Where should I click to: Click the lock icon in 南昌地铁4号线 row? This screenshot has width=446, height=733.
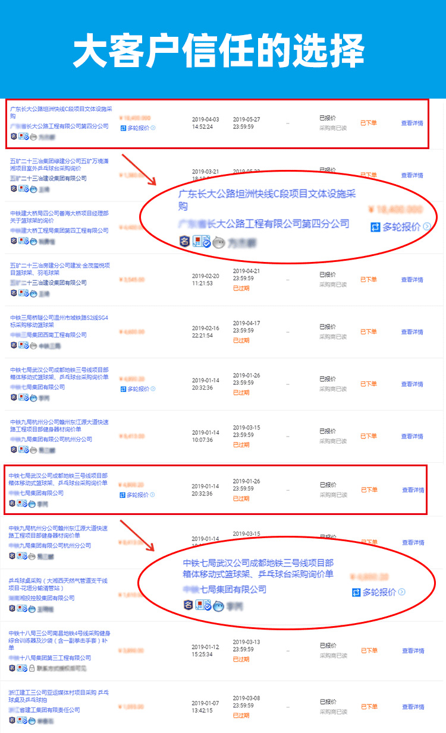point(32,668)
